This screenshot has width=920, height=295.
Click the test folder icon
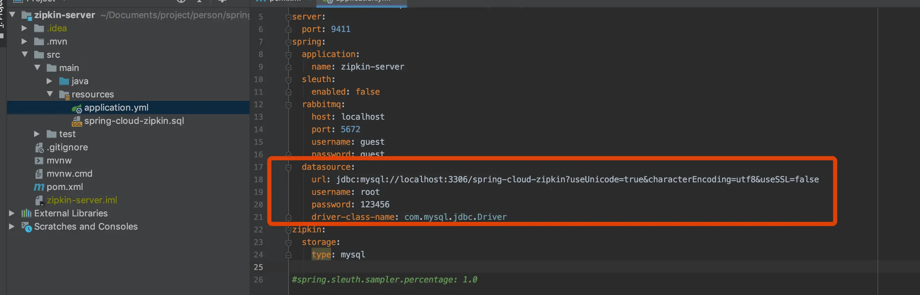pos(52,134)
